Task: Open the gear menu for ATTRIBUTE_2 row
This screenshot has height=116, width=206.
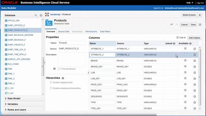Action: 195,55
